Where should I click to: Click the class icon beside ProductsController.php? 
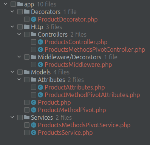pyautogui.click(x=40, y=42)
